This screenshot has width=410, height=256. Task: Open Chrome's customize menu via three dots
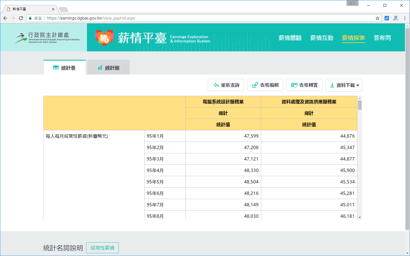pyautogui.click(x=405, y=18)
